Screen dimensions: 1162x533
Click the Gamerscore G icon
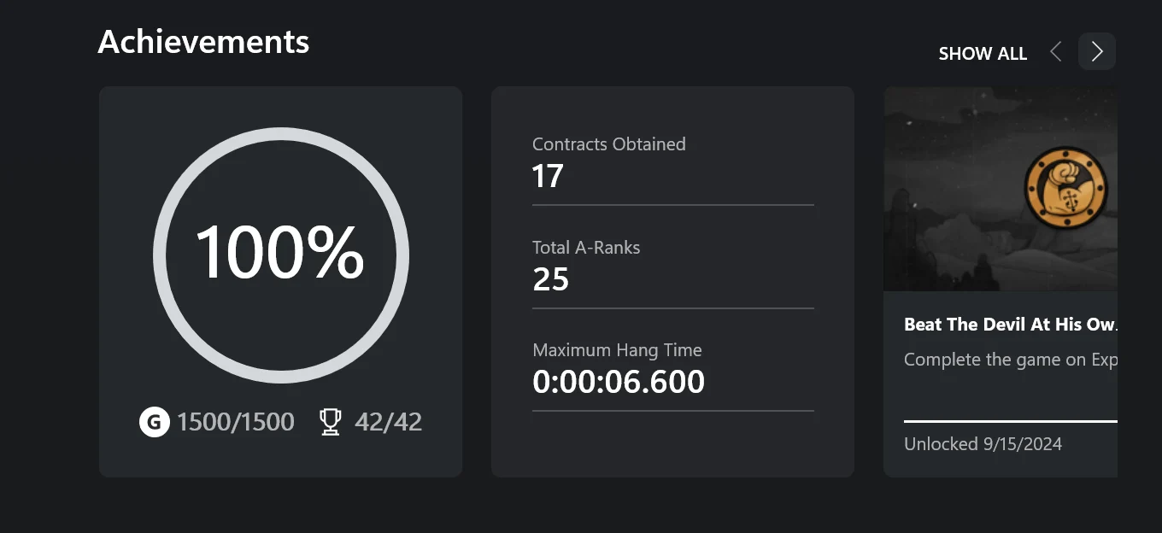[x=155, y=422]
